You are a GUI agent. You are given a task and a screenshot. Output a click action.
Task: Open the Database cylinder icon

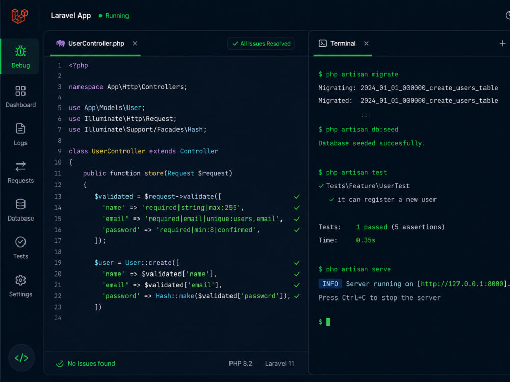pos(20,204)
